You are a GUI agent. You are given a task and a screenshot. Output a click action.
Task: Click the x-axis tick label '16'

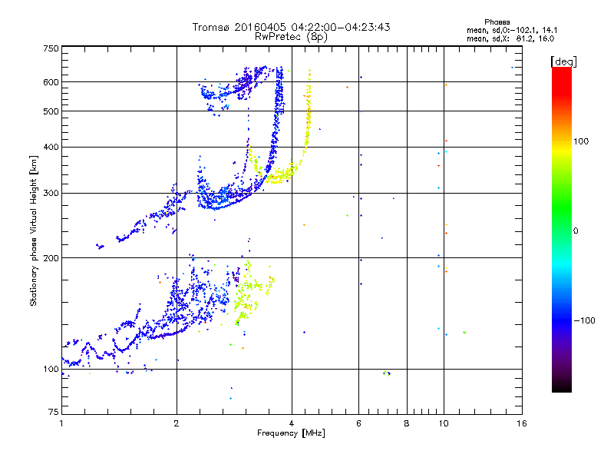coord(522,423)
